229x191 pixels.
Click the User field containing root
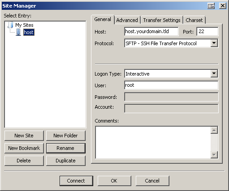pyautogui.click(x=171, y=85)
